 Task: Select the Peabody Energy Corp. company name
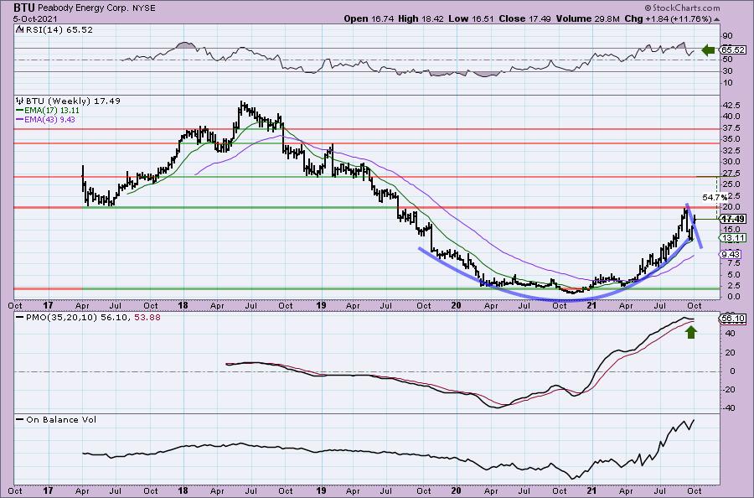click(82, 8)
